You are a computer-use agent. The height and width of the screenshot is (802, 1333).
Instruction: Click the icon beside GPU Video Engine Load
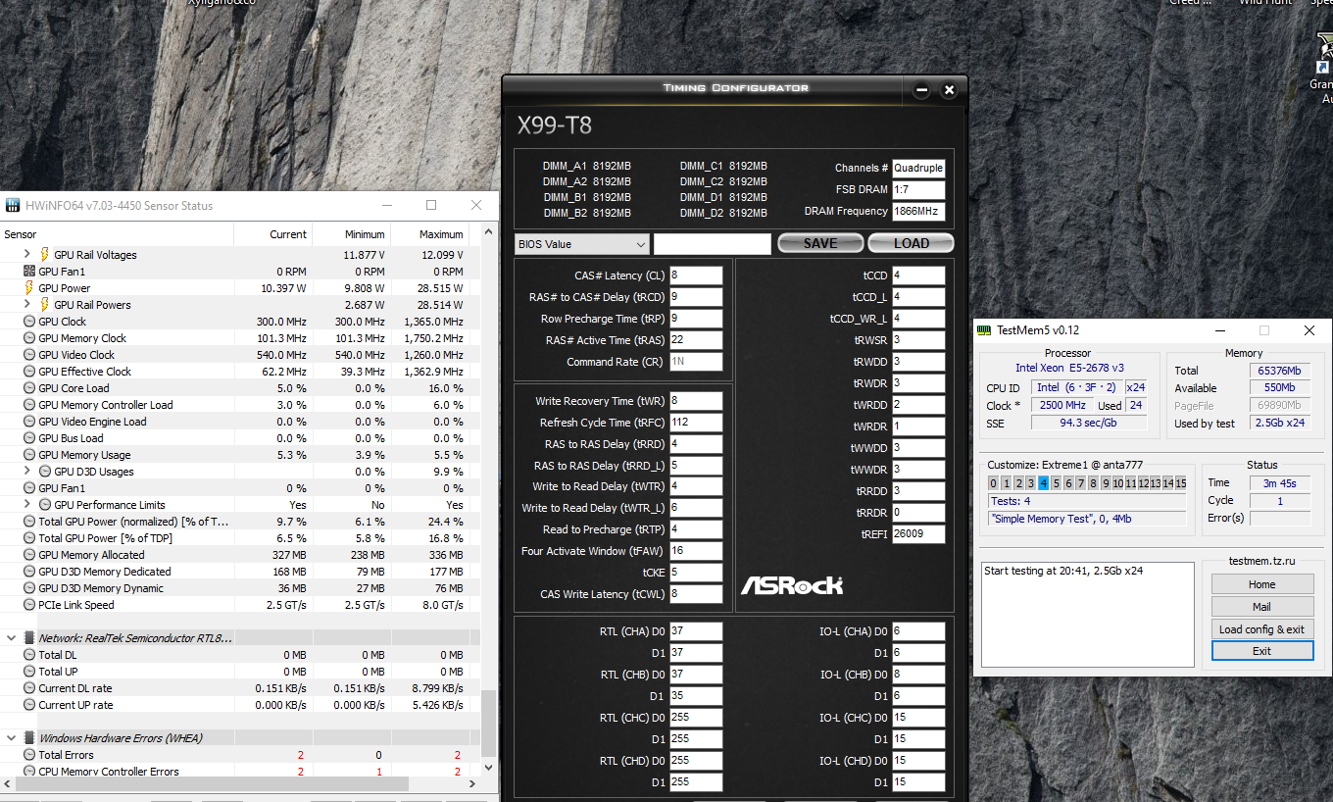(29, 422)
